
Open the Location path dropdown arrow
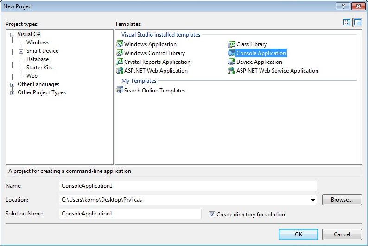pos(313,200)
